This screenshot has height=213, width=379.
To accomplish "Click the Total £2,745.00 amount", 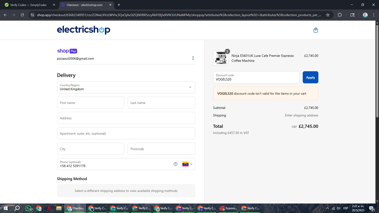I will click(308, 126).
